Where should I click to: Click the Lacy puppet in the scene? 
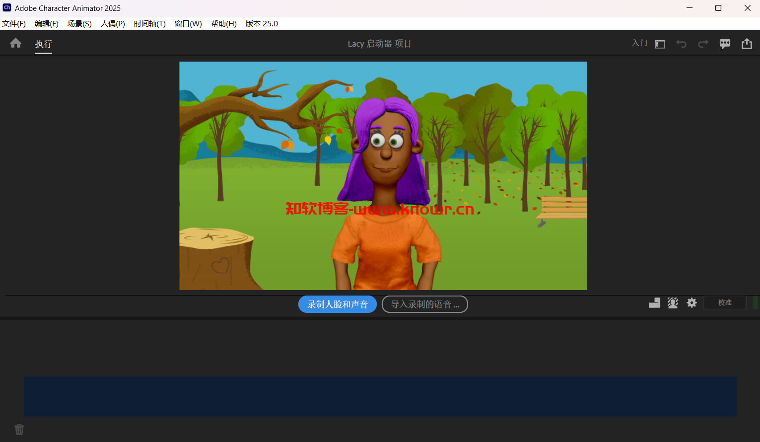point(386,194)
